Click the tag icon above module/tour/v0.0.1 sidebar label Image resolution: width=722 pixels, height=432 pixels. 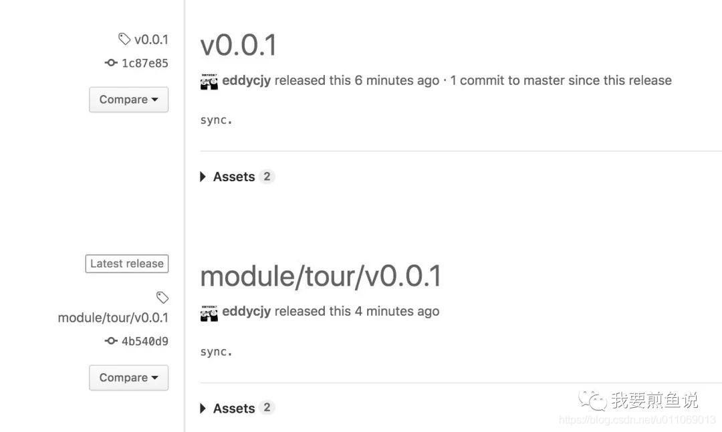pyautogui.click(x=162, y=298)
